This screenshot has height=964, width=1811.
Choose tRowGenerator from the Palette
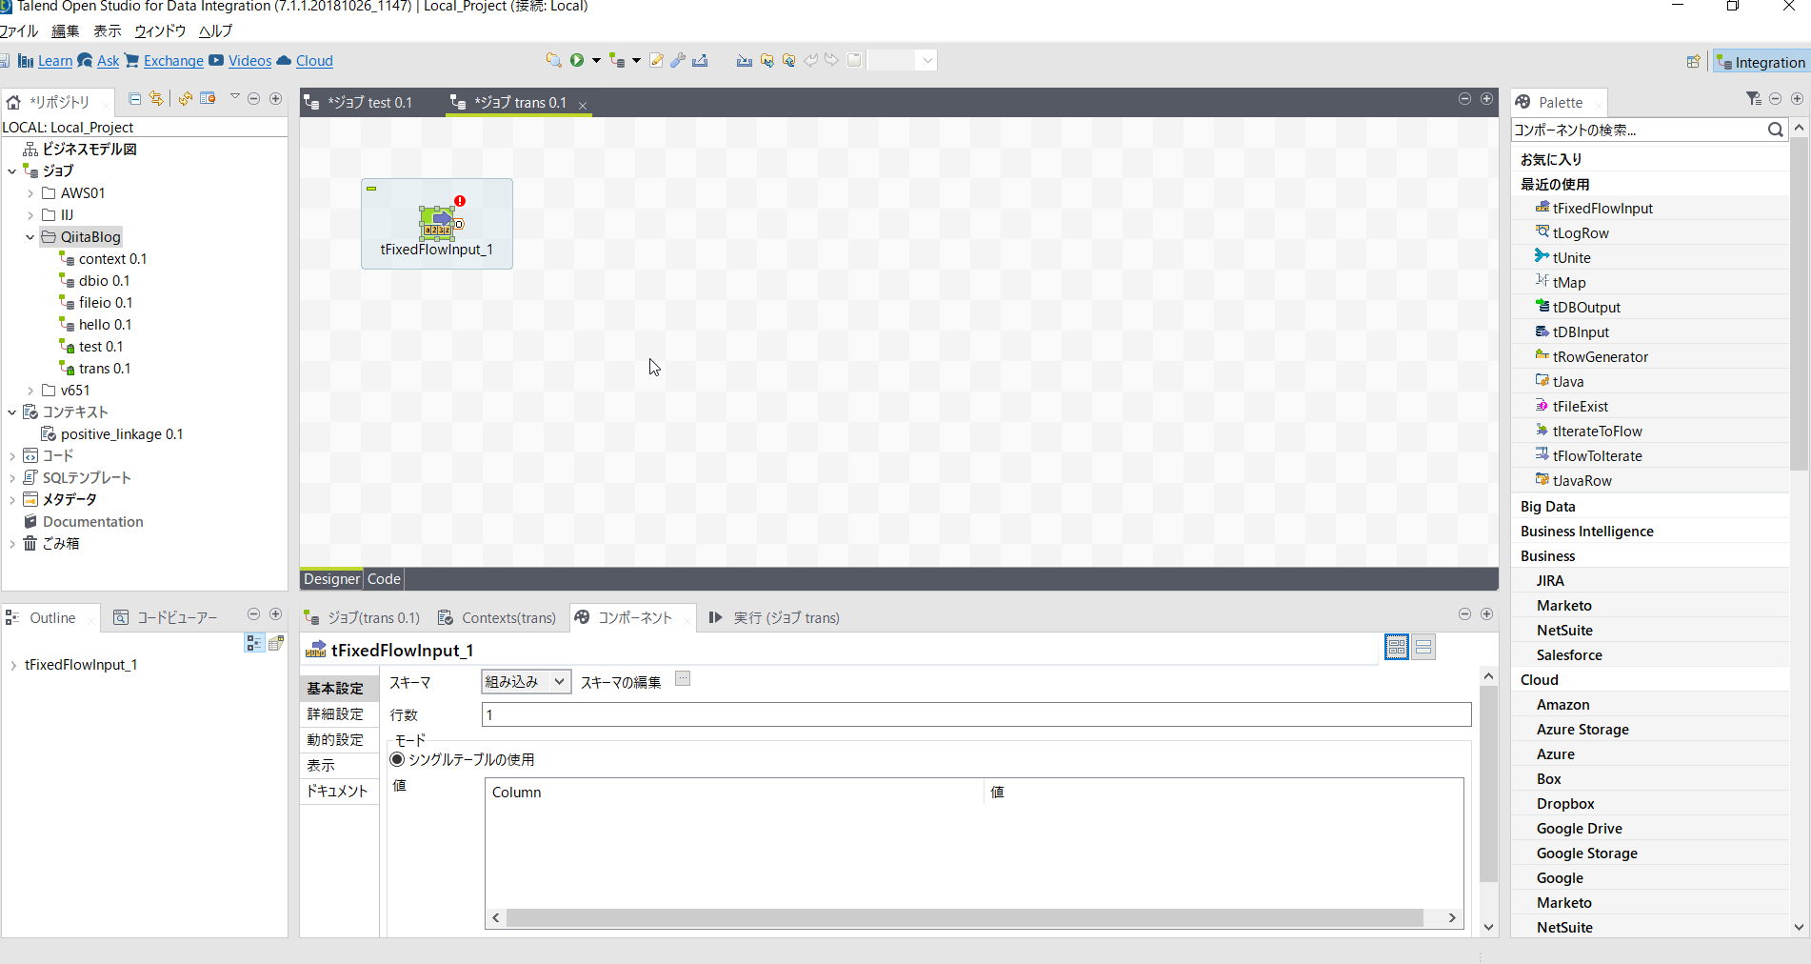pos(1599,356)
